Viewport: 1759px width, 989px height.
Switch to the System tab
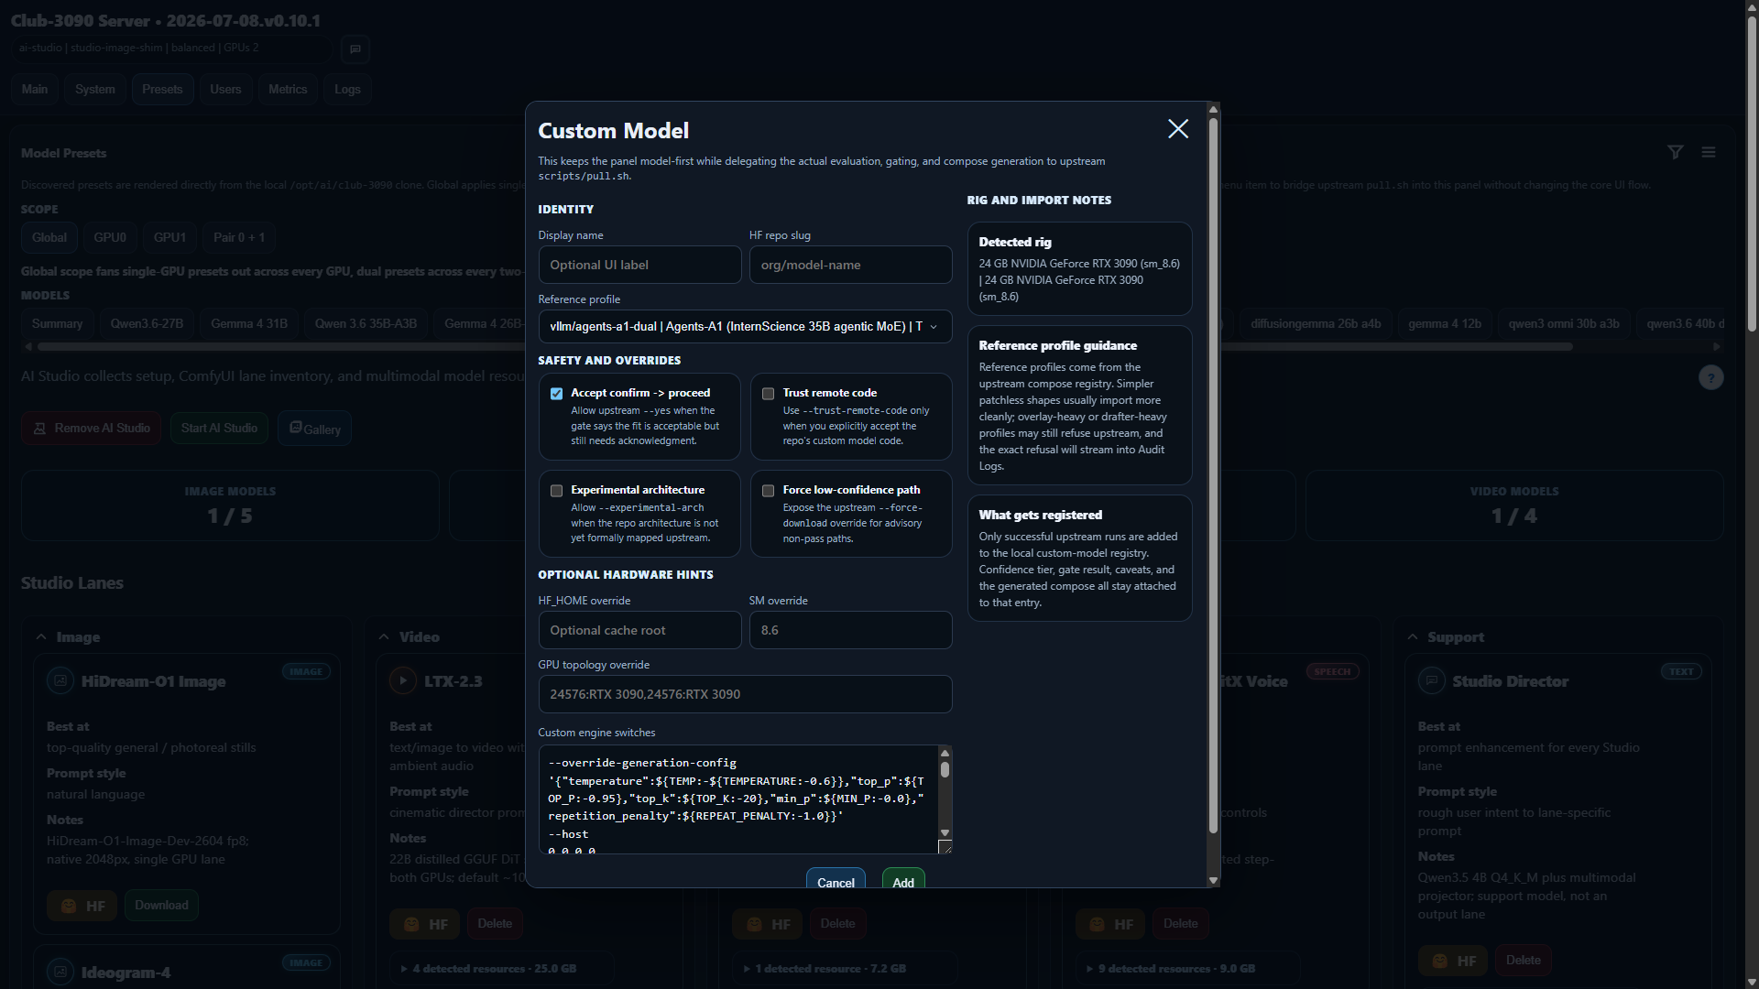(x=95, y=89)
